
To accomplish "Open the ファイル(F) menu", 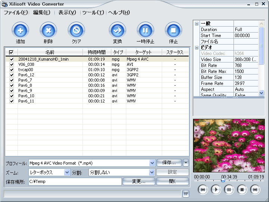I will [x=16, y=13].
